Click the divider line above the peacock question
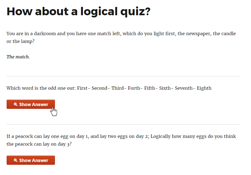The height and width of the screenshot is (175, 251). (123, 124)
